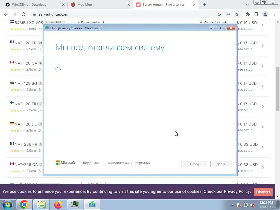This screenshot has height=210, width=280.
Task: Click Далее button in Windows 10 setup
Action: point(221,164)
